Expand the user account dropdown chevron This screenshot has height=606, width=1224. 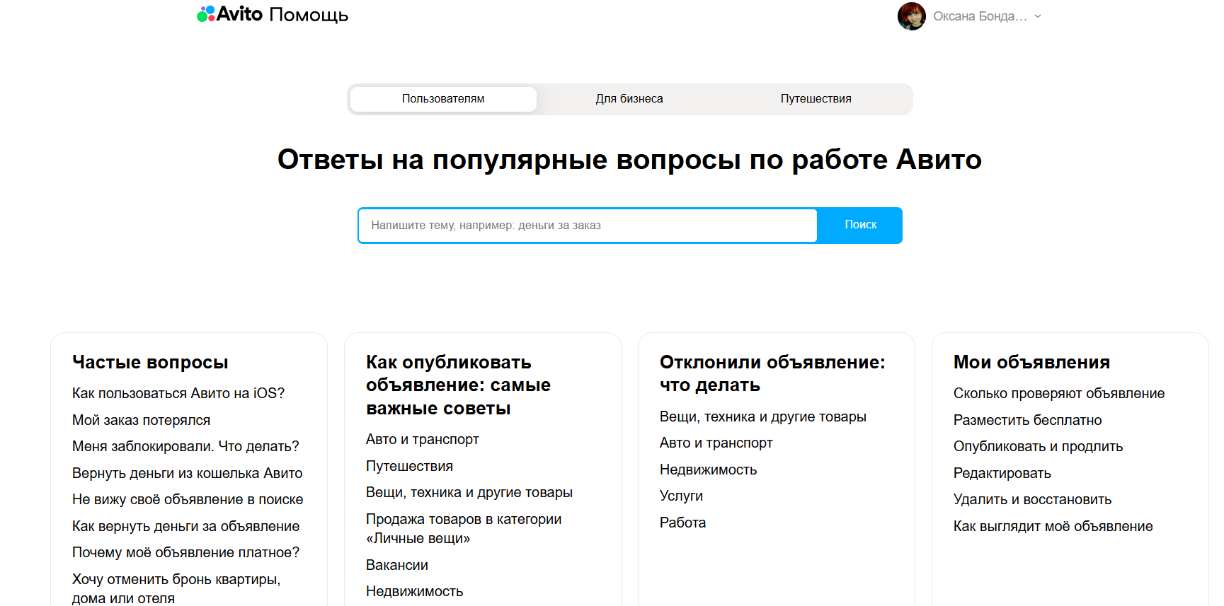[1038, 16]
